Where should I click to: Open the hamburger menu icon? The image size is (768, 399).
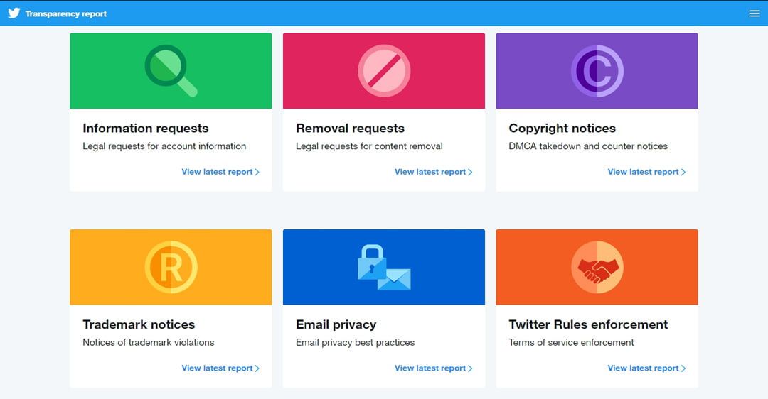click(x=754, y=13)
